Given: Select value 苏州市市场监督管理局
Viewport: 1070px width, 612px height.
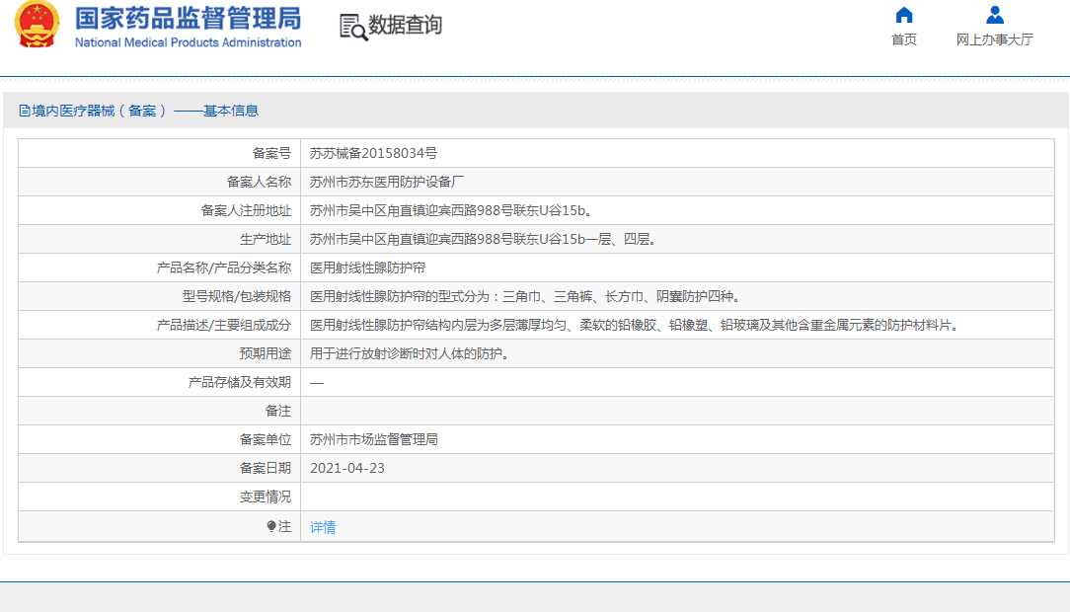Looking at the screenshot, I should [374, 440].
